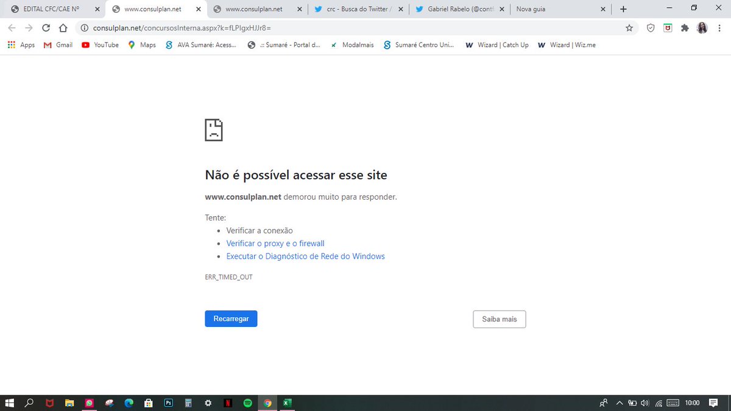Screen dimensions: 731x411
Task: Open Calculator from the taskbar
Action: tap(188, 402)
